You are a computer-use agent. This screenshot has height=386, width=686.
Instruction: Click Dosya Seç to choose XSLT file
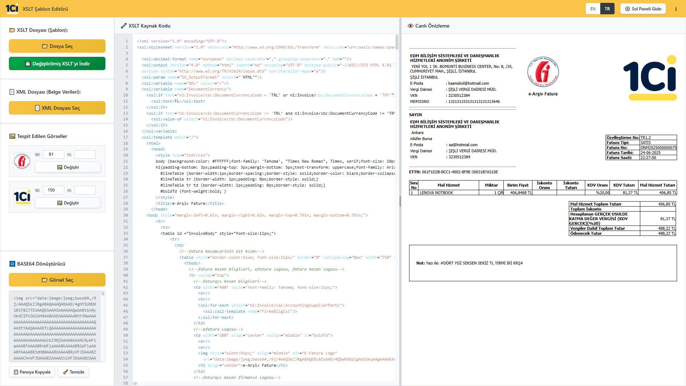point(57,46)
